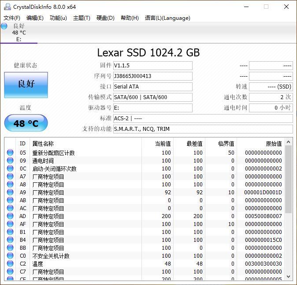Open the 文件(F) menu
This screenshot has height=285, width=297.
pos(12,18)
